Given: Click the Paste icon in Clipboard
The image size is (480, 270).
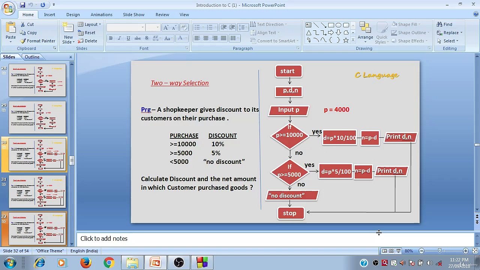Looking at the screenshot, I should pyautogui.click(x=10, y=31).
